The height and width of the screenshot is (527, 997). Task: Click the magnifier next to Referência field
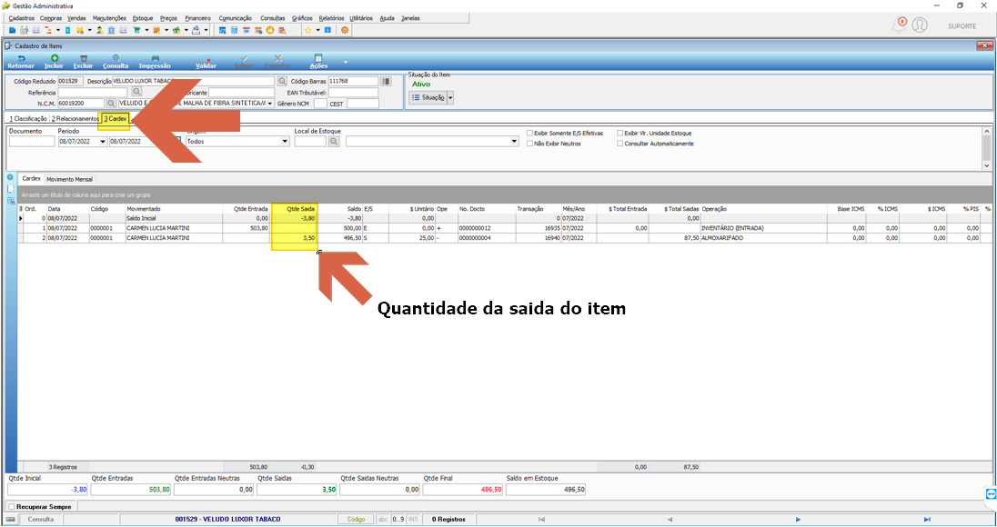pos(136,92)
